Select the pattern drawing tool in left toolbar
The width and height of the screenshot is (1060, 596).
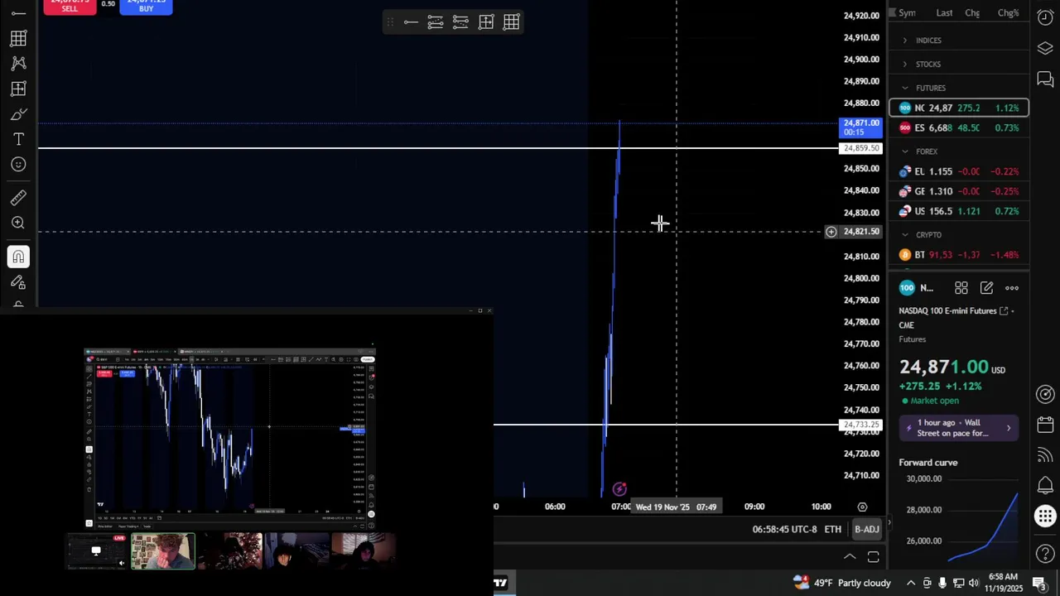coord(18,63)
